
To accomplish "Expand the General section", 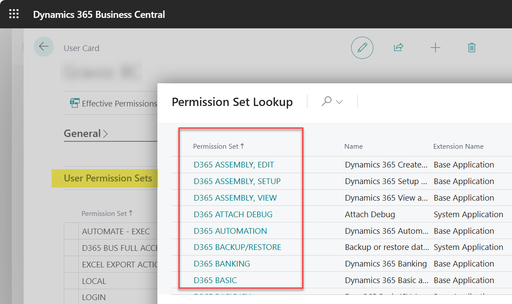I will click(86, 133).
